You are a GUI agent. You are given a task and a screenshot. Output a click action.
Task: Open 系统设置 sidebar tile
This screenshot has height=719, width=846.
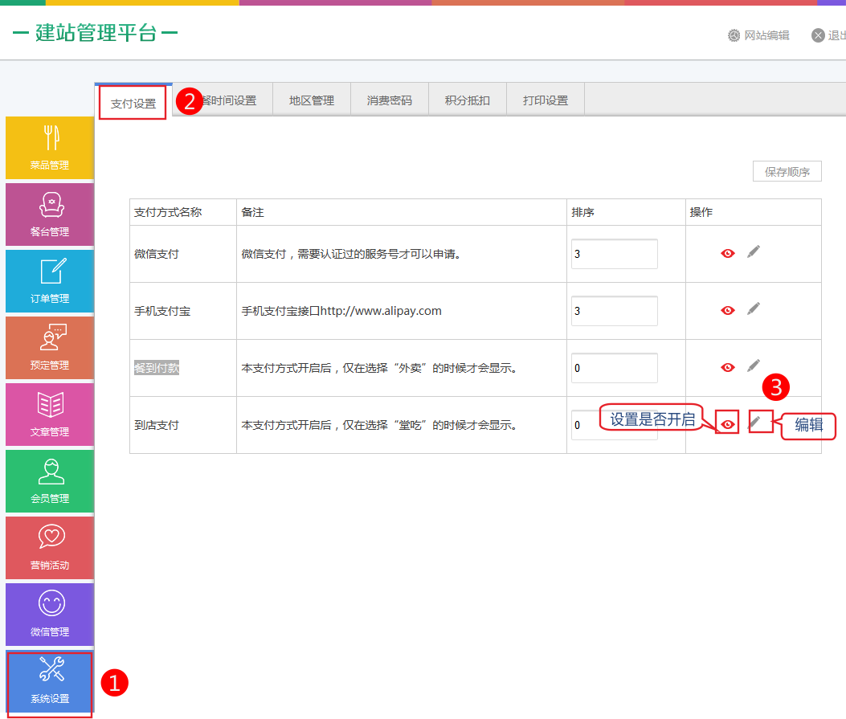point(49,683)
